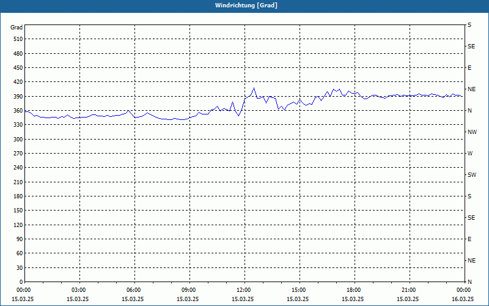Image resolution: width=489 pixels, height=306 pixels.
Task: Click the 450 axis label
Action: 18,68
